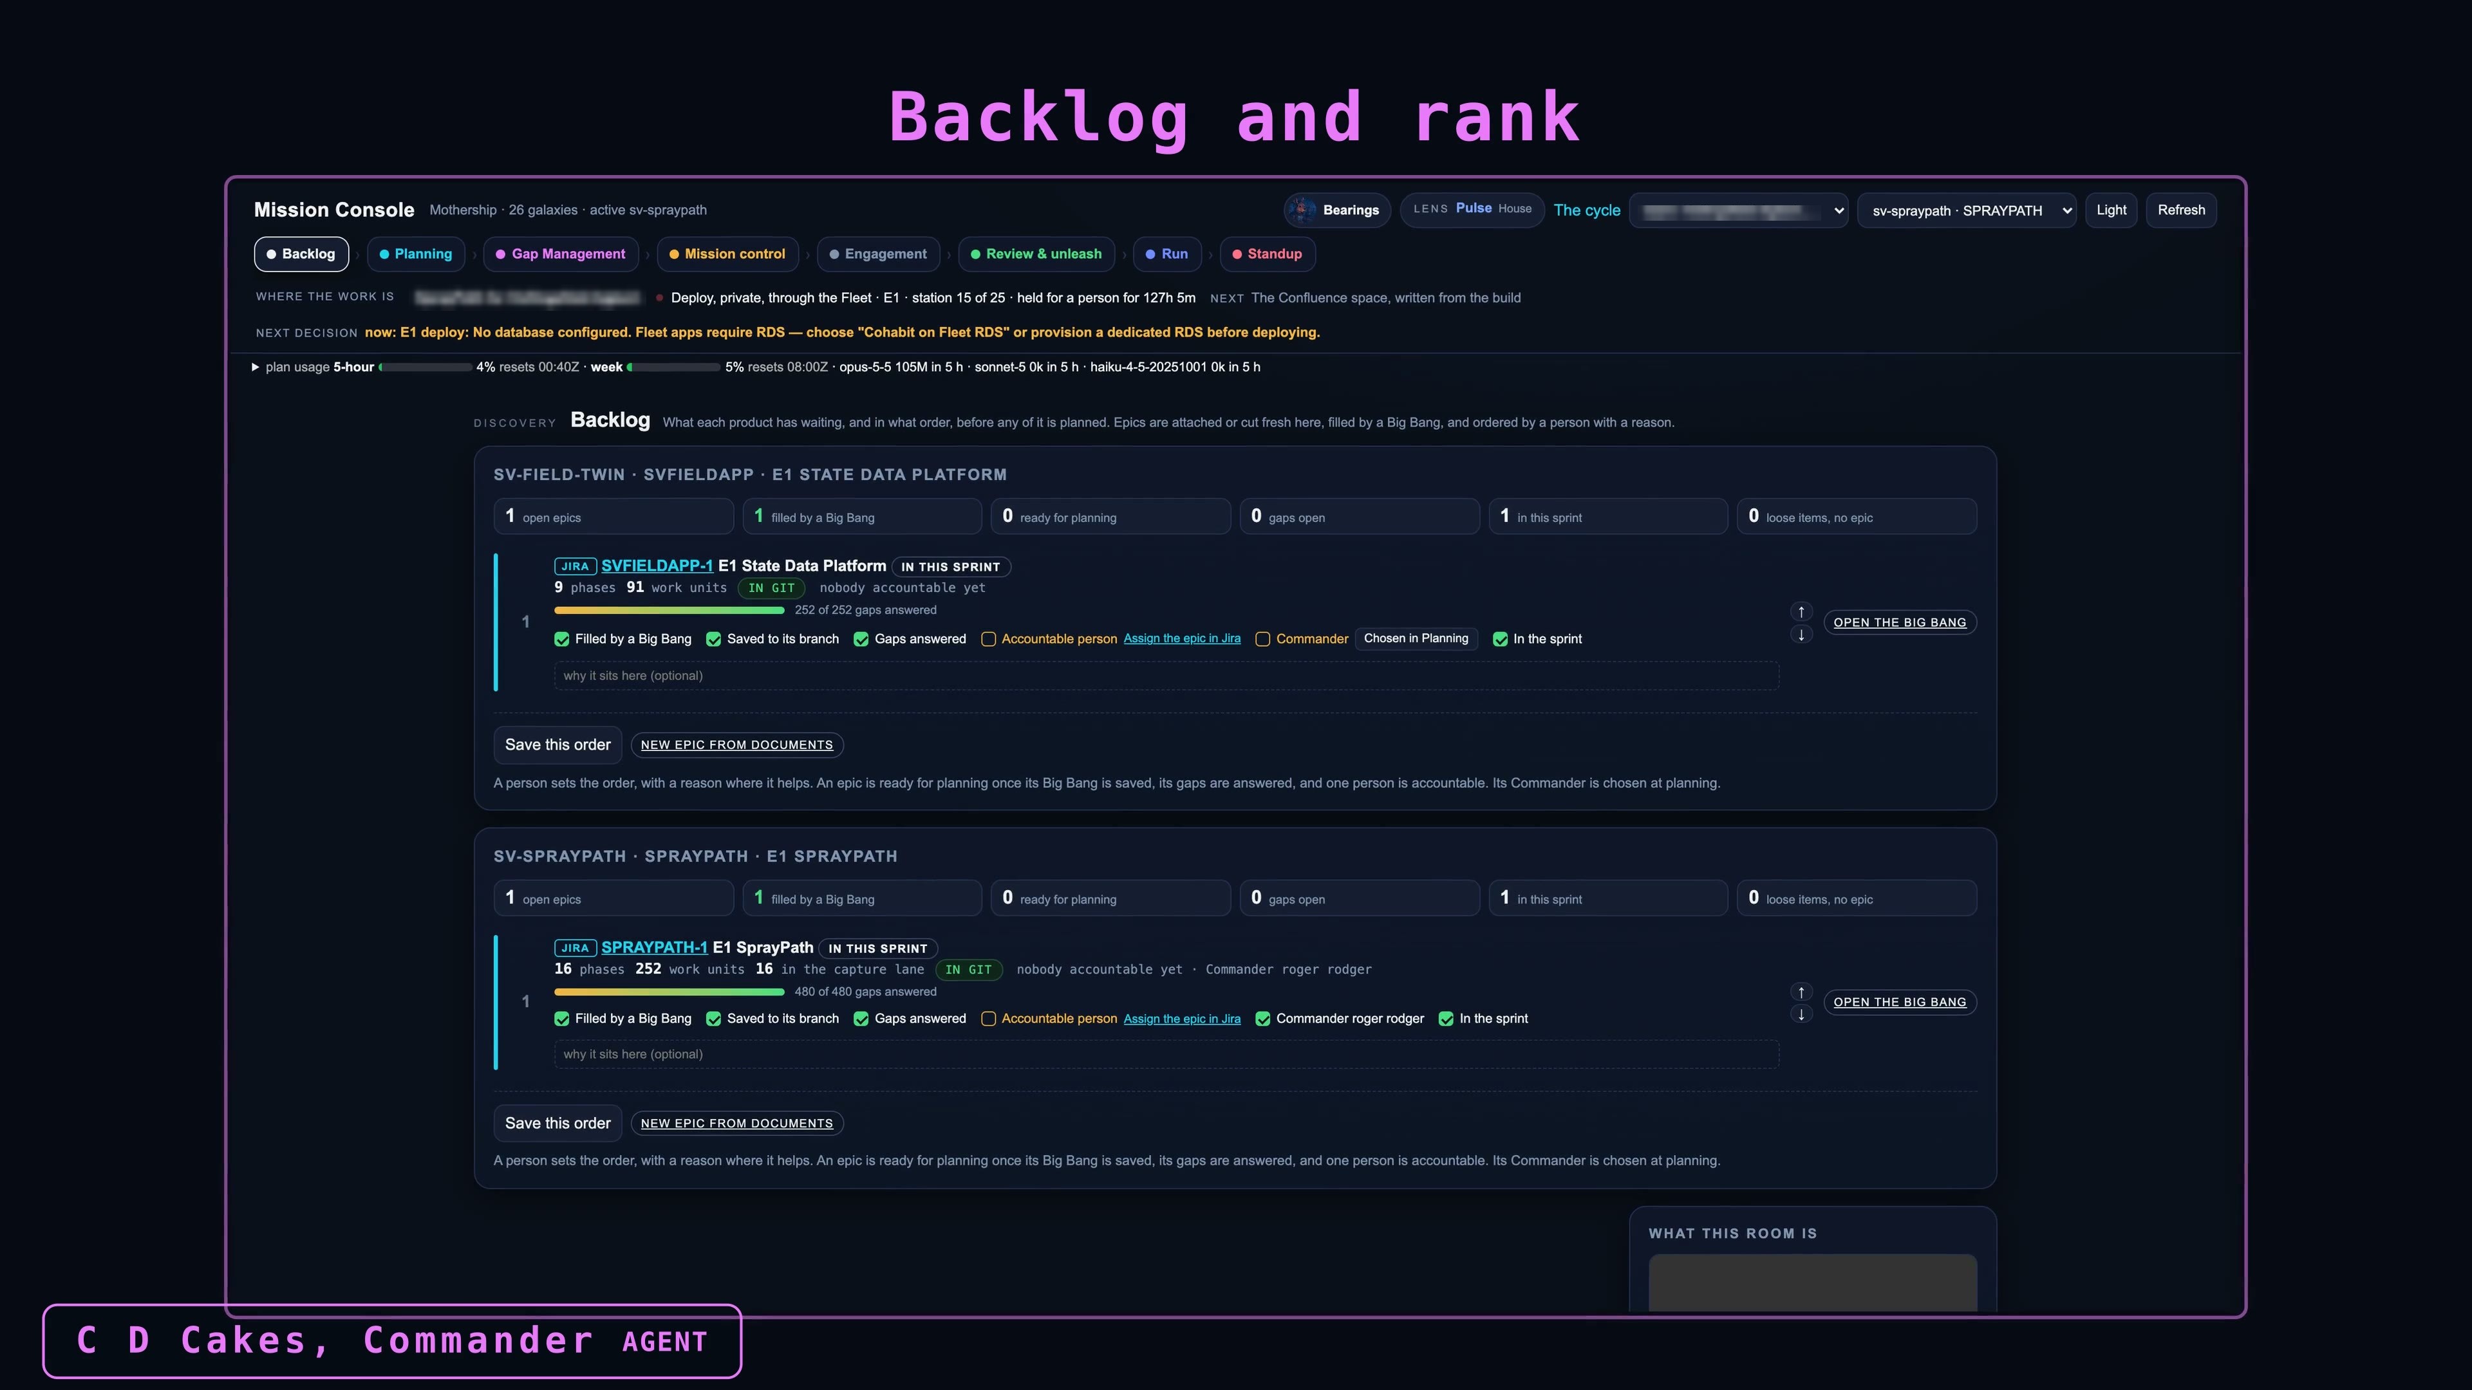Click Assign the epic in Jira for SPRAYPATH-1
This screenshot has width=2472, height=1390.
pyautogui.click(x=1183, y=1019)
